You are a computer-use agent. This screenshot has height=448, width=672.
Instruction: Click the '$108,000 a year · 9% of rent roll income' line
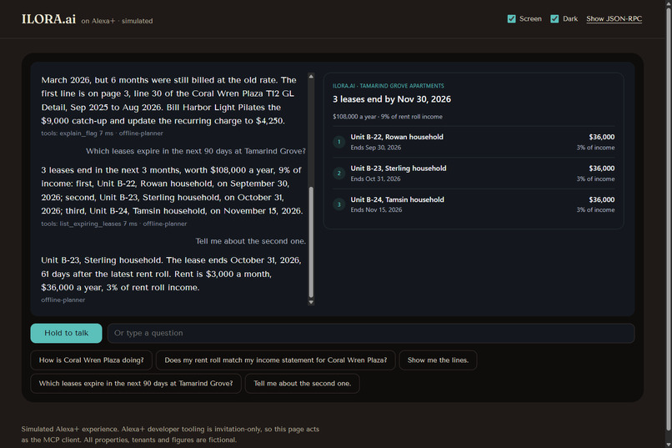[x=388, y=117]
